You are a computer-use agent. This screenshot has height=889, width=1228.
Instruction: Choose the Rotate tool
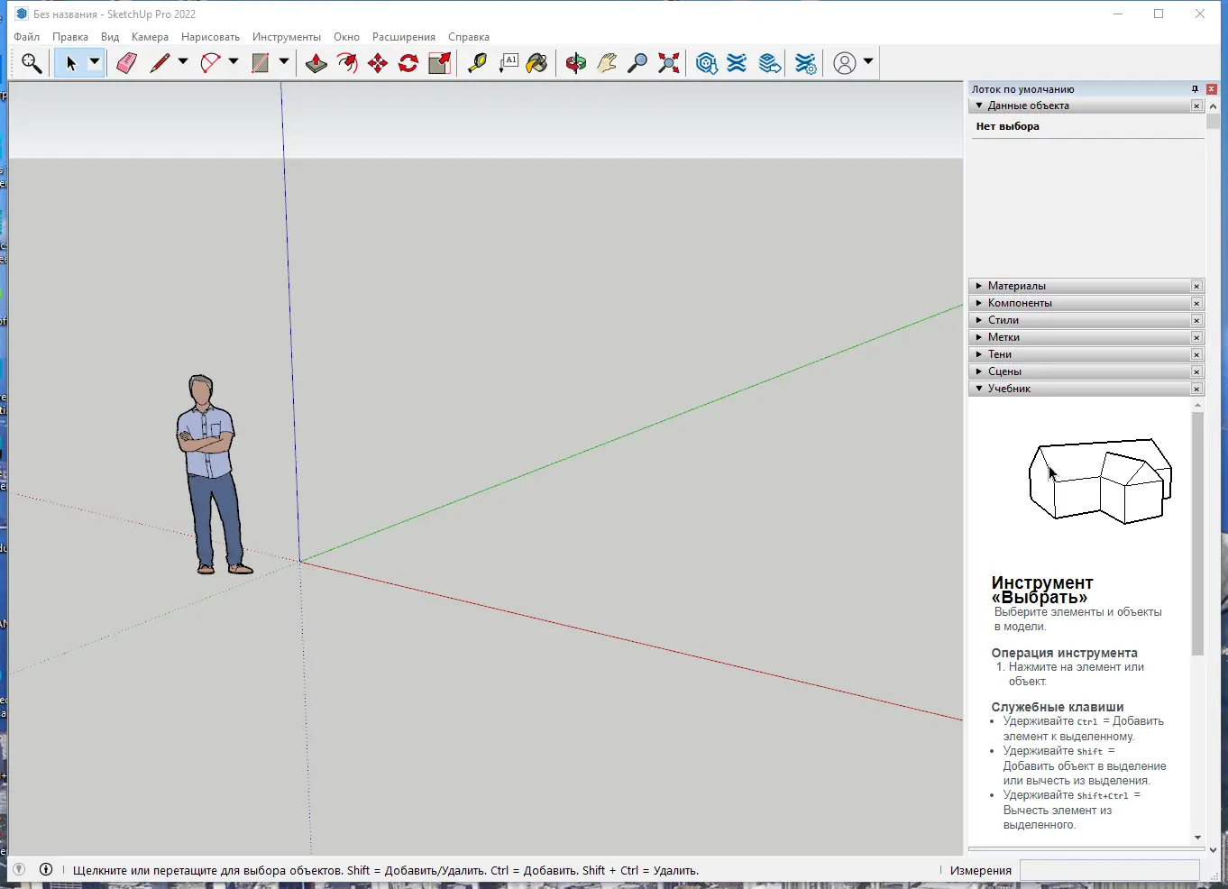tap(408, 63)
